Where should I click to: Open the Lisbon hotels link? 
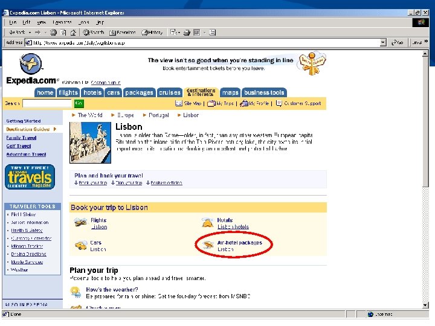pos(233,227)
